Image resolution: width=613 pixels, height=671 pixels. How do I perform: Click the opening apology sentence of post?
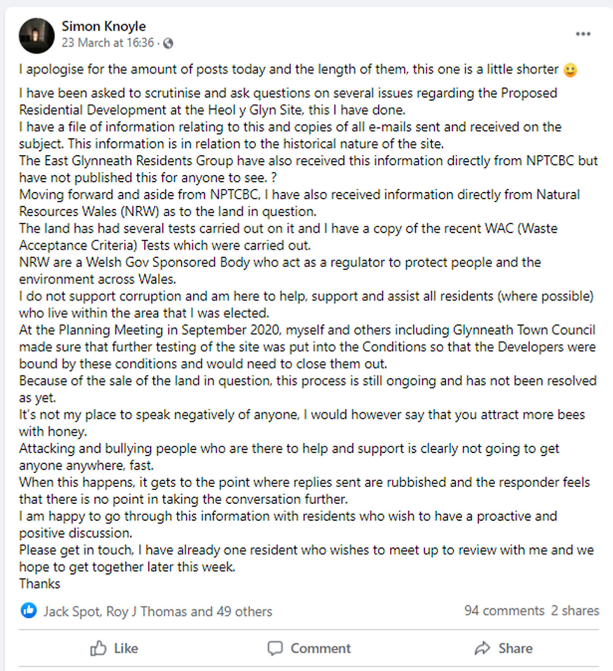point(289,69)
